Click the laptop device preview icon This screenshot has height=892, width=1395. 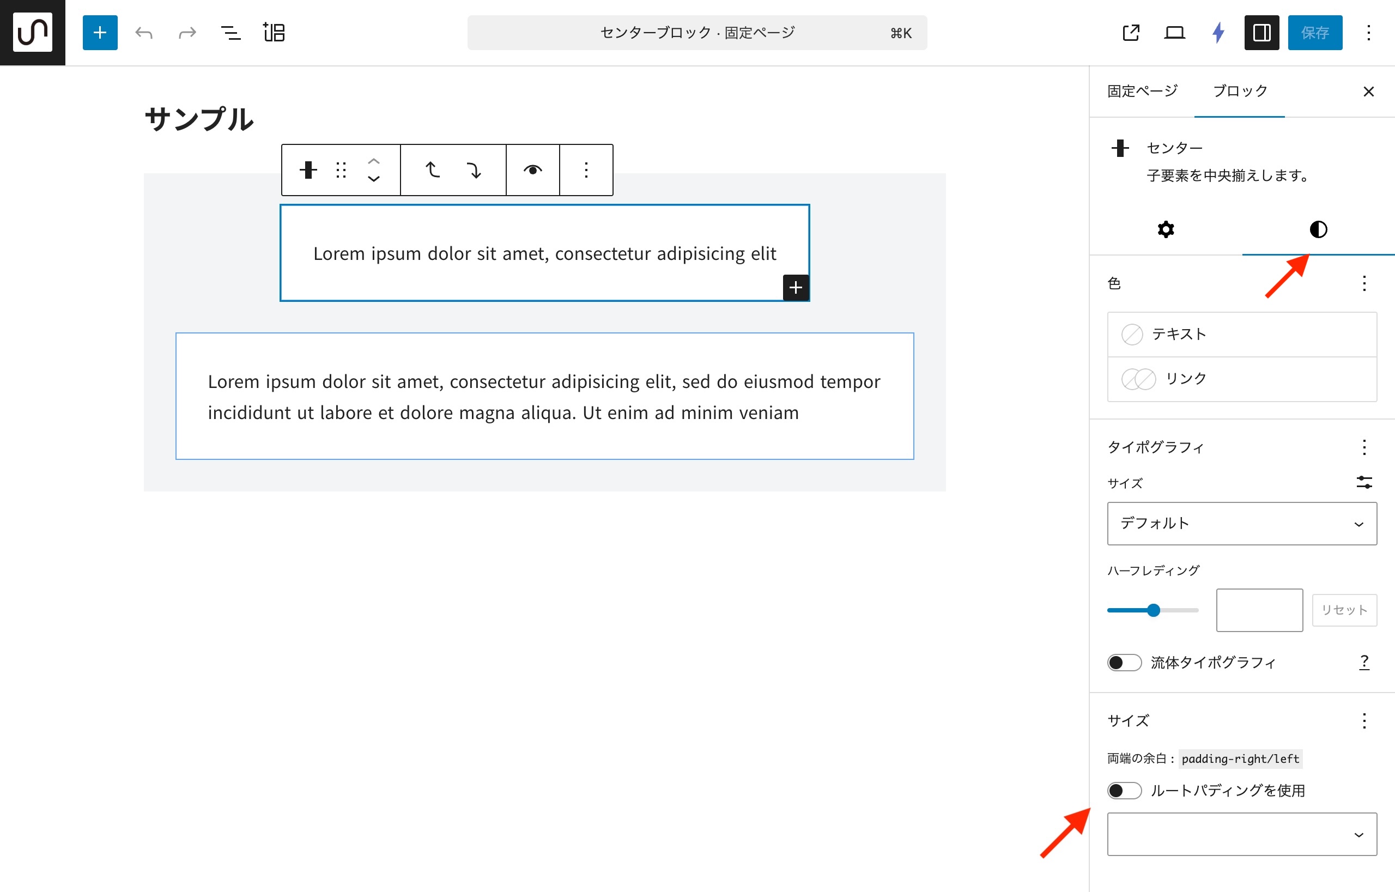(1174, 33)
